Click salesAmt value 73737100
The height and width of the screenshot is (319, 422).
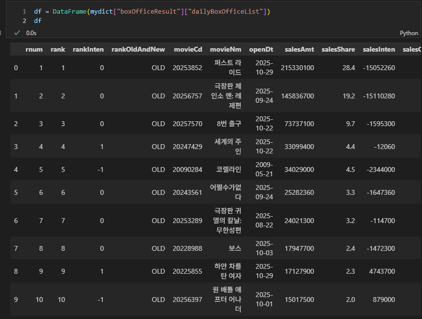pyautogui.click(x=299, y=124)
